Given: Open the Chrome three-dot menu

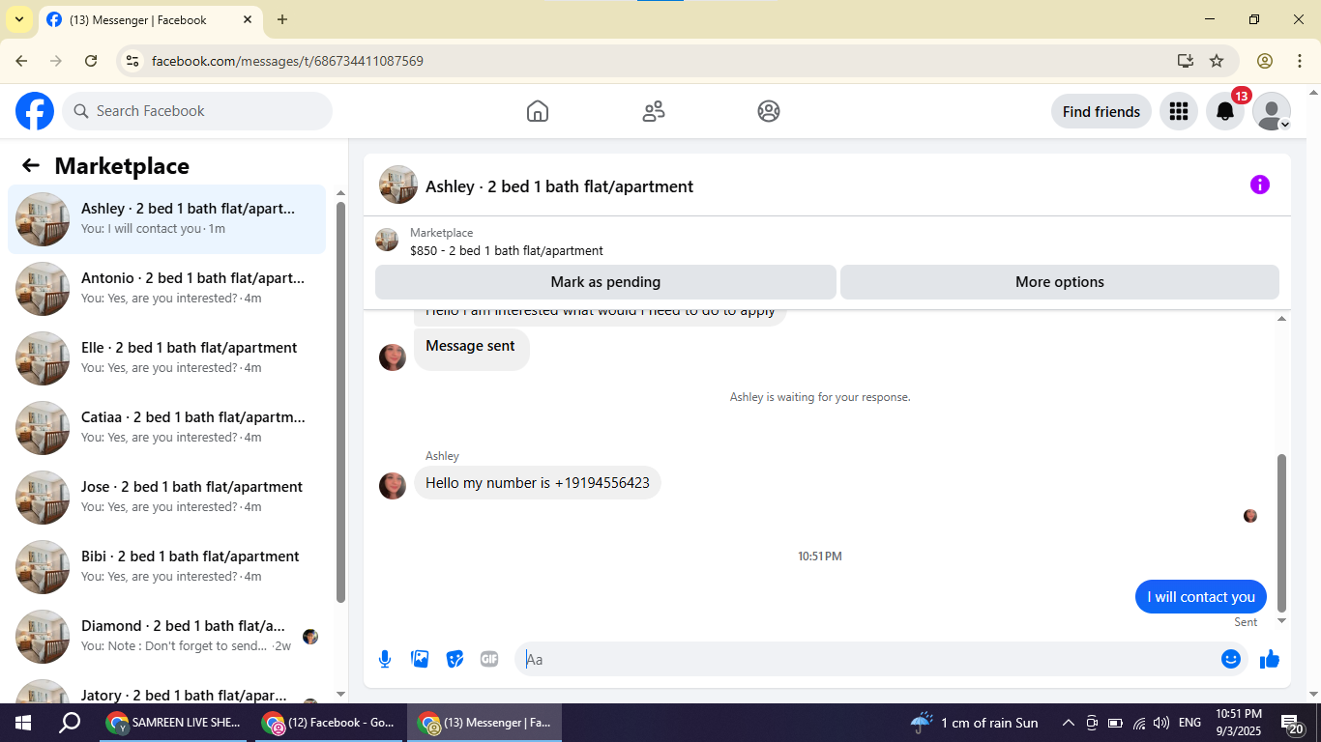Looking at the screenshot, I should pyautogui.click(x=1300, y=61).
